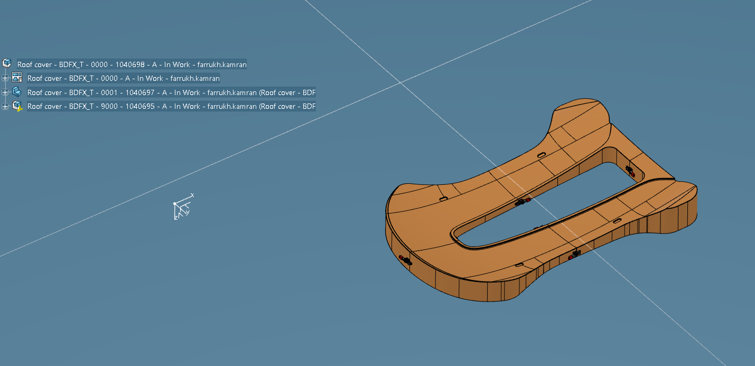
Task: Select the oval slot near the model's left edge
Action: tap(443, 199)
